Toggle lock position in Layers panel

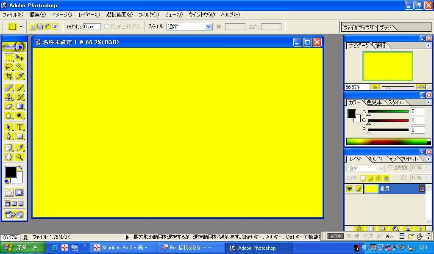click(378, 178)
